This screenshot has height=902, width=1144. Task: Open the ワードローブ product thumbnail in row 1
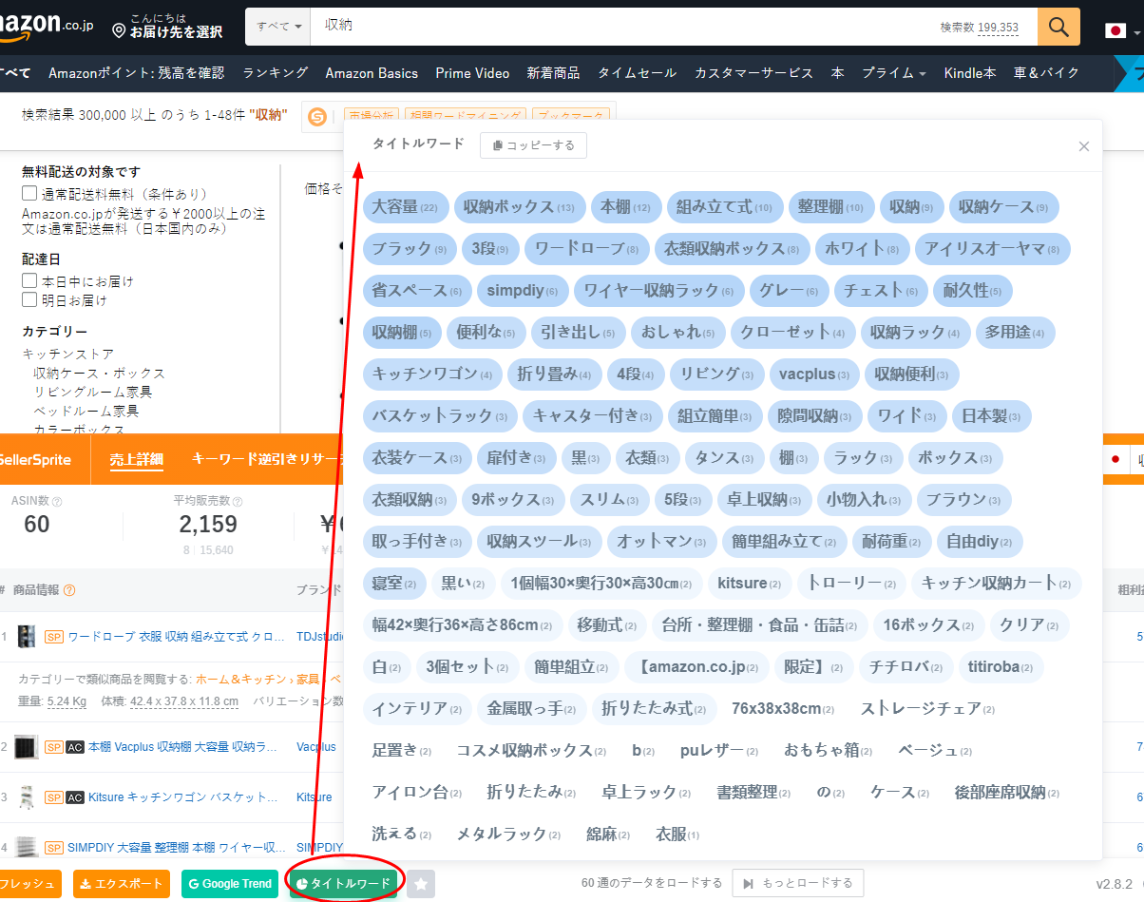pos(27,636)
